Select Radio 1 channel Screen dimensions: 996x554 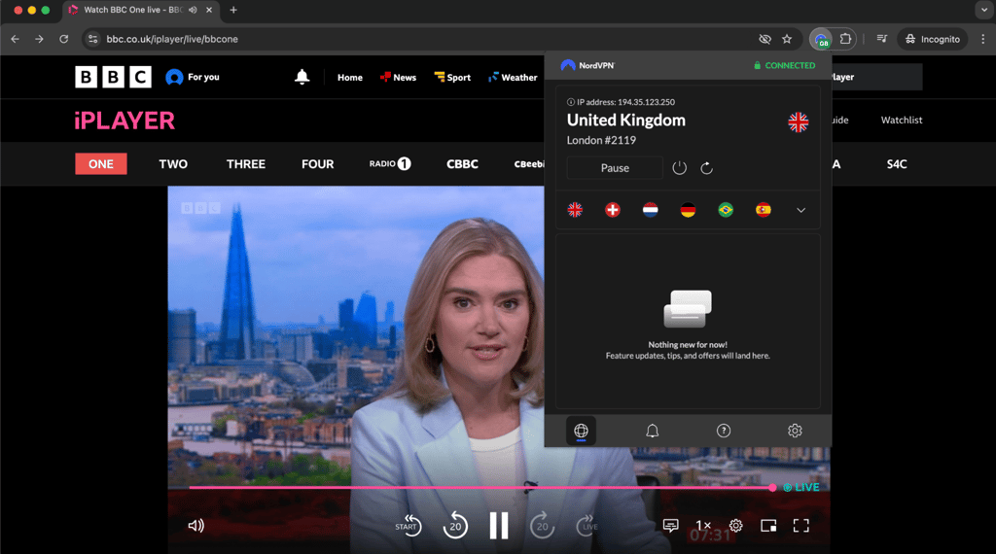click(x=390, y=163)
